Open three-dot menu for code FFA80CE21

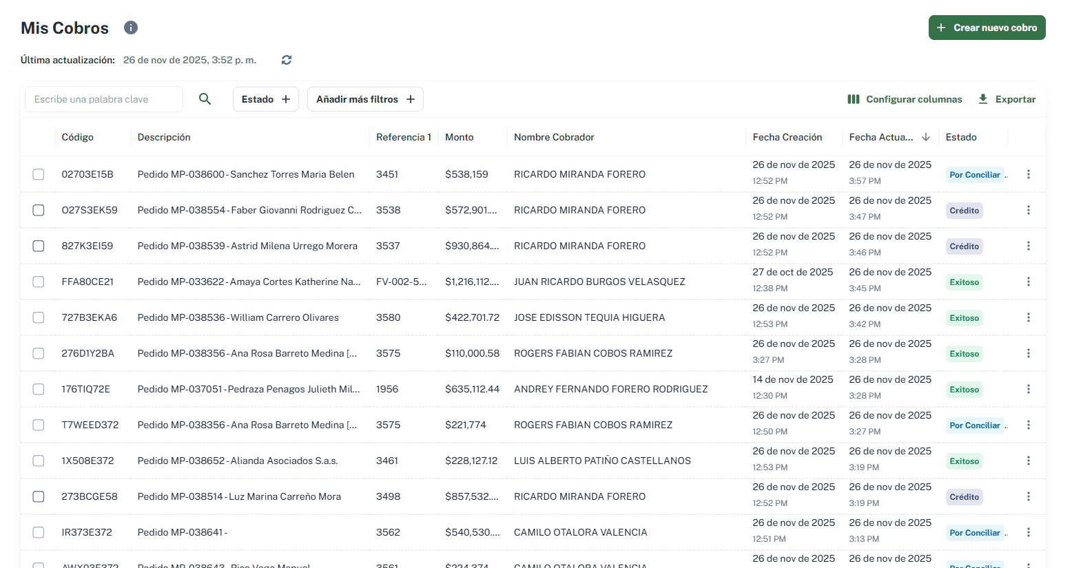coord(1028,282)
